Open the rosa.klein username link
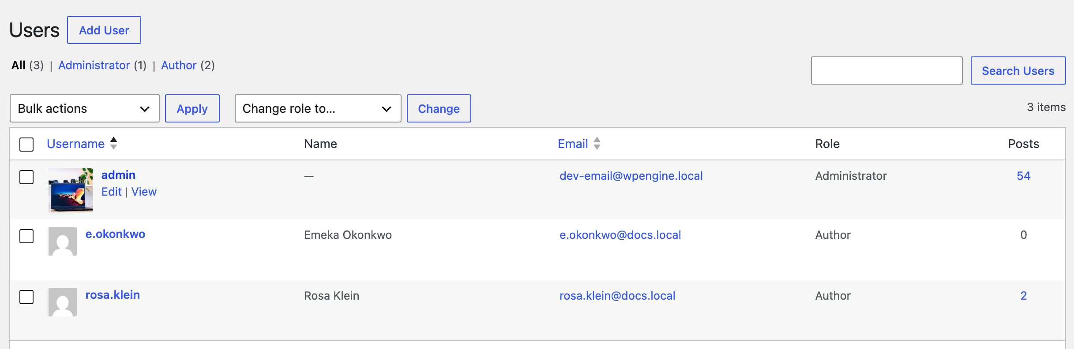1074x349 pixels. tap(113, 295)
